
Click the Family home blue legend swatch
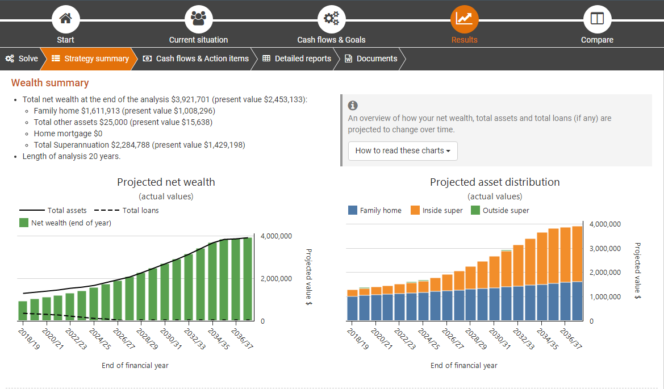(353, 210)
